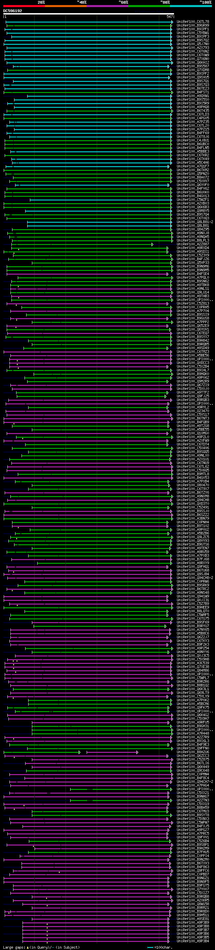Image resolution: width=215 pixels, height=950 pixels.
Task: Select hit UniRef100_A2X793
Action: pyautogui.click(x=193, y=48)
